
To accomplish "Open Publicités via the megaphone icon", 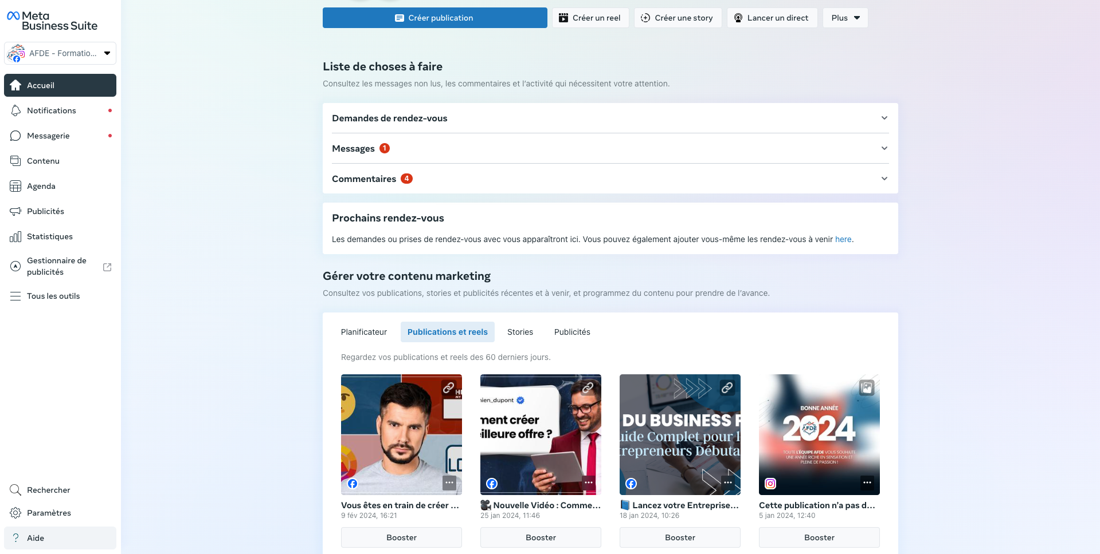I will point(16,211).
